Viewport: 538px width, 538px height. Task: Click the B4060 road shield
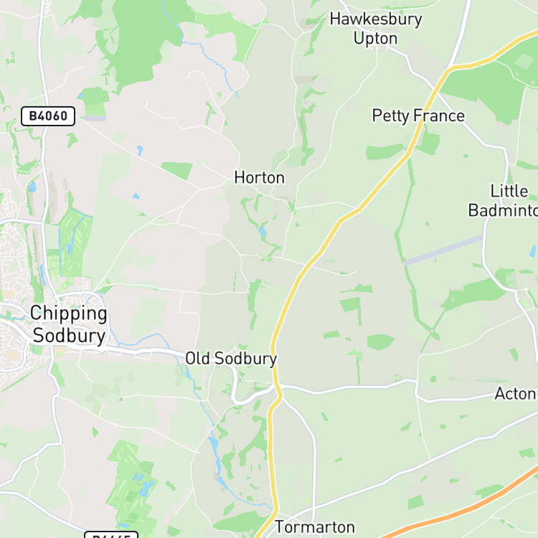pyautogui.click(x=48, y=116)
